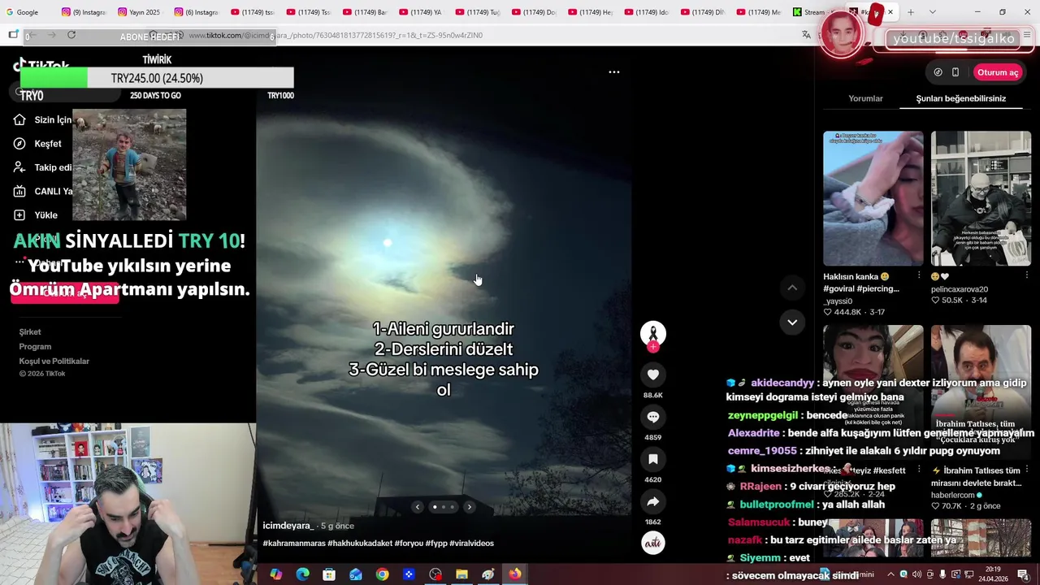Go to next video with down chevron
Screen dimensions: 1040x585
(x=792, y=322)
